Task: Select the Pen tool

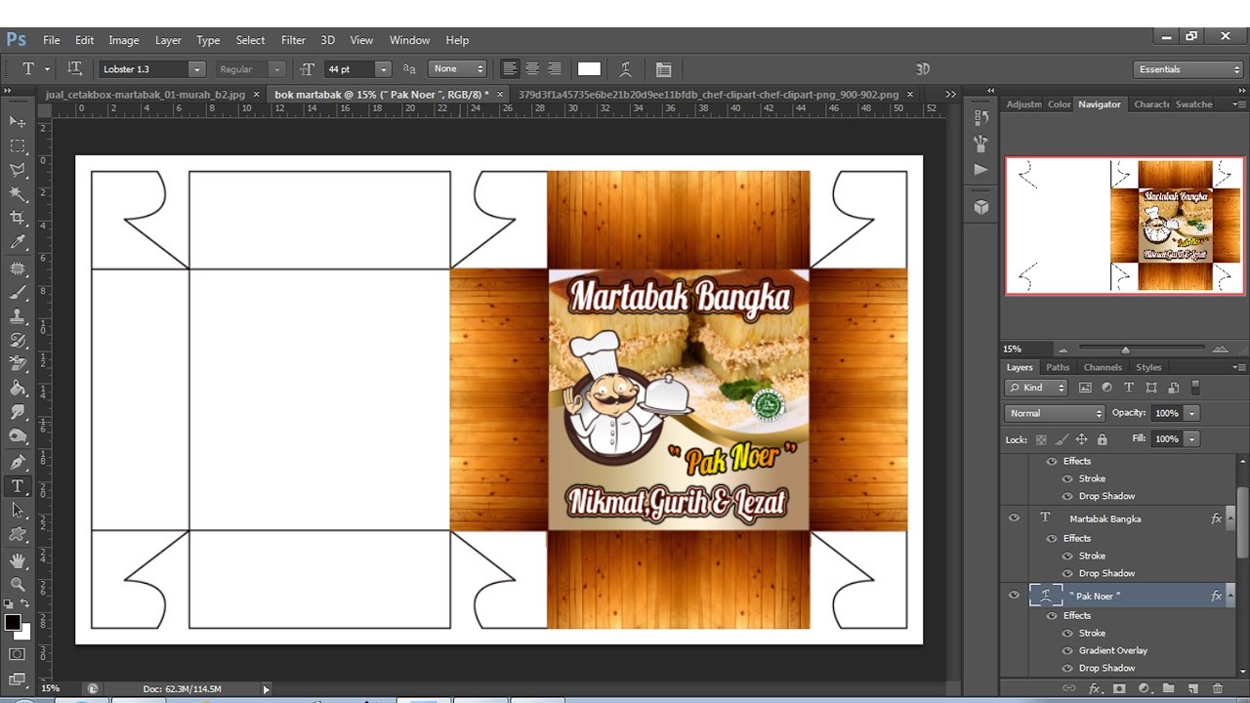Action: click(18, 462)
